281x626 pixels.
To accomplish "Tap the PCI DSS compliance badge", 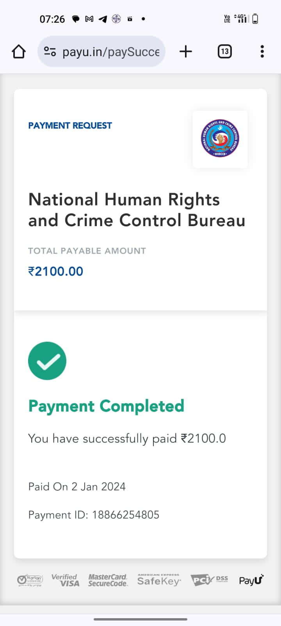I will tap(209, 580).
